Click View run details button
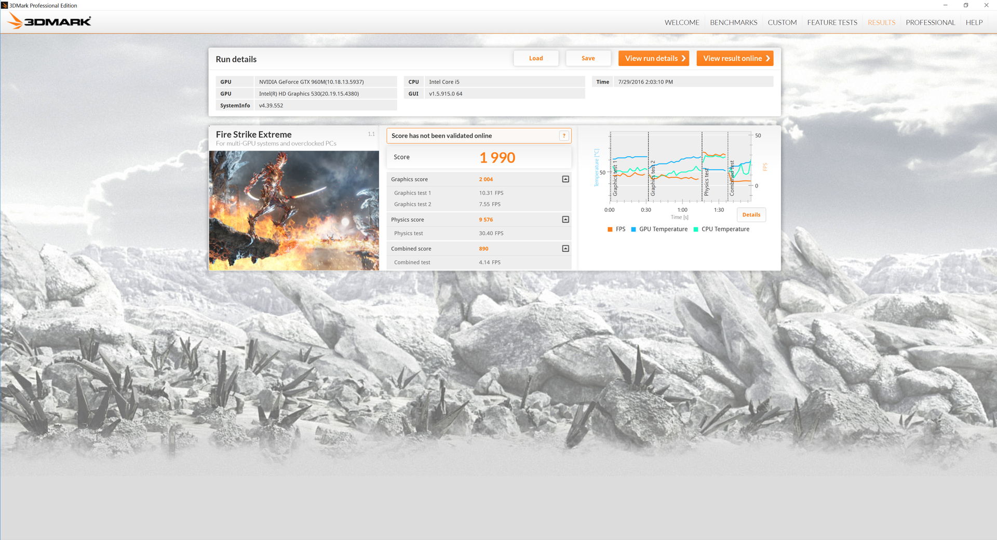 (x=654, y=58)
